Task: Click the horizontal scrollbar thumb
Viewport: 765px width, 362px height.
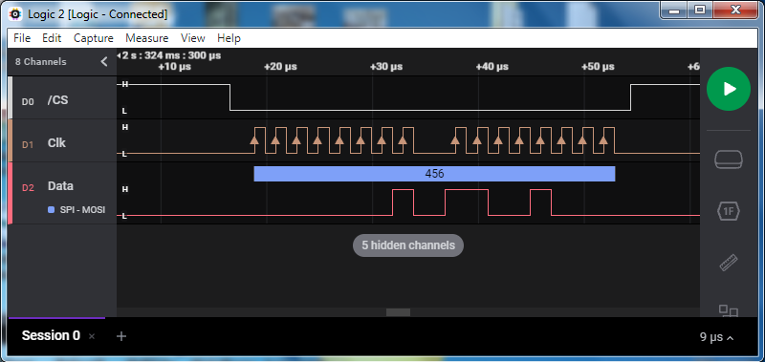Action: click(x=398, y=312)
